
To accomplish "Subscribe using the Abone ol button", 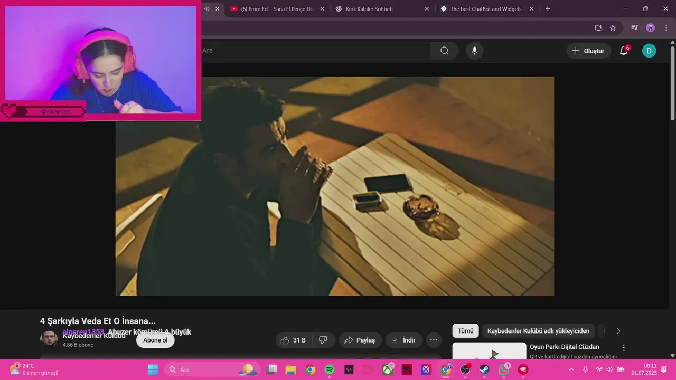I will [155, 340].
